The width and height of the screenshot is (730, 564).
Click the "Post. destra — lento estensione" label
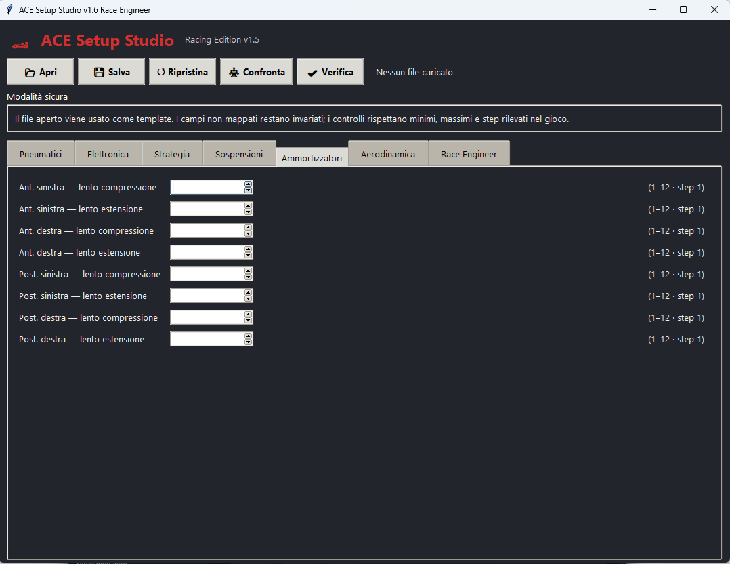[x=81, y=340]
